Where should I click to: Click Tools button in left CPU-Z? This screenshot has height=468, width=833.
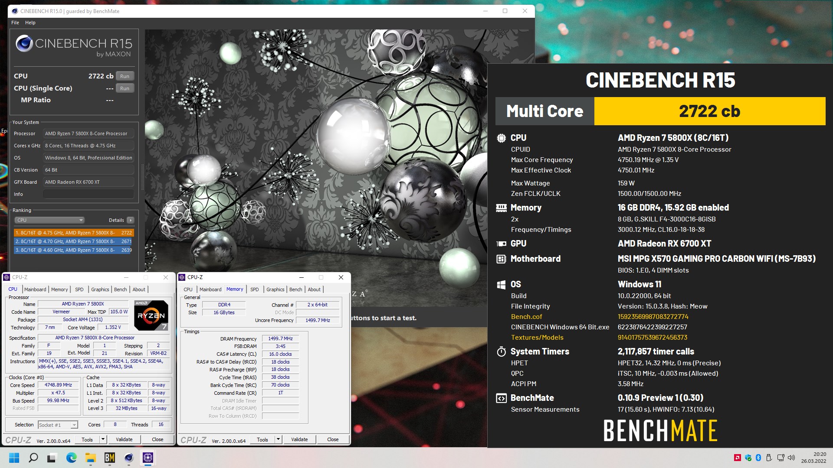click(x=87, y=439)
